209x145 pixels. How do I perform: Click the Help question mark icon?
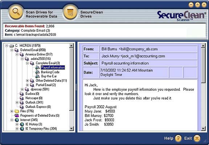pos(178,138)
